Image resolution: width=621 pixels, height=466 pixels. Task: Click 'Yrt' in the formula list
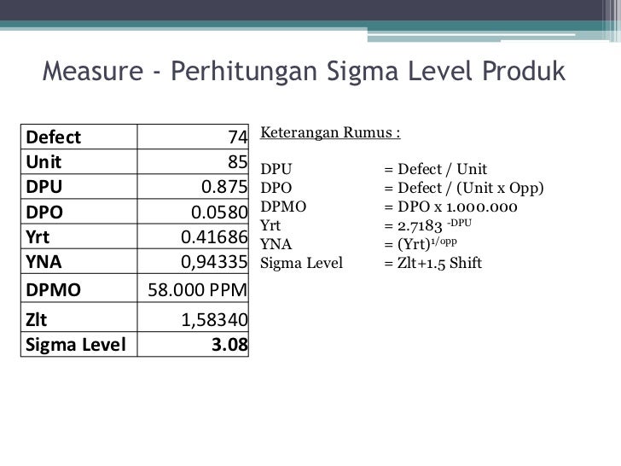[270, 225]
